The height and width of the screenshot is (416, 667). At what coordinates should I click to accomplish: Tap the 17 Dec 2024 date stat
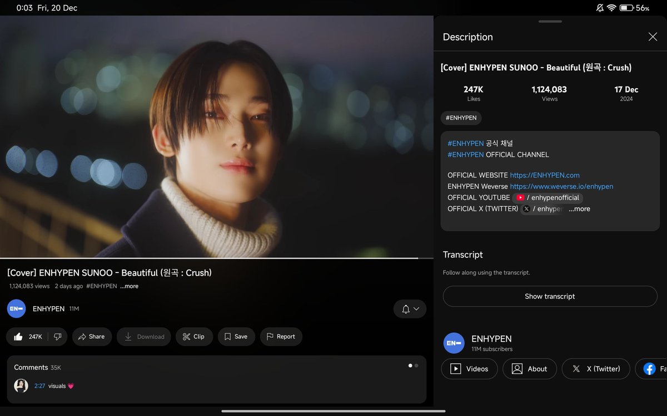pos(626,93)
